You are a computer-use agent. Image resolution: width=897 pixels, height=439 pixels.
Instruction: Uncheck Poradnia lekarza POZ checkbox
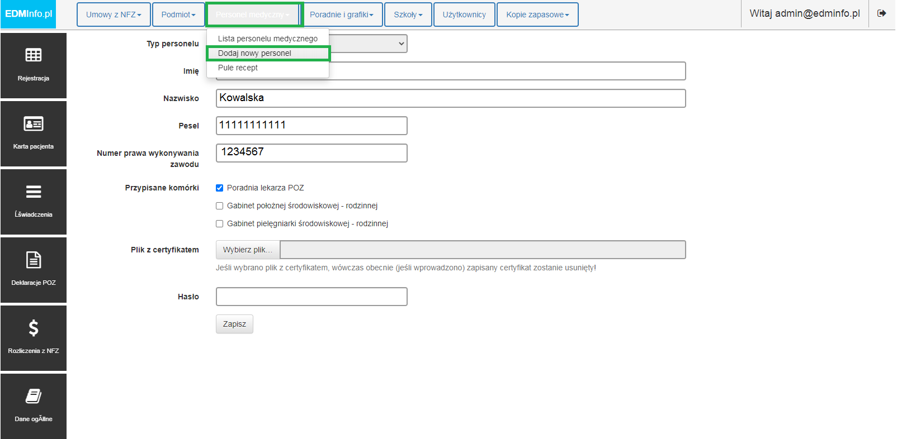[220, 188]
